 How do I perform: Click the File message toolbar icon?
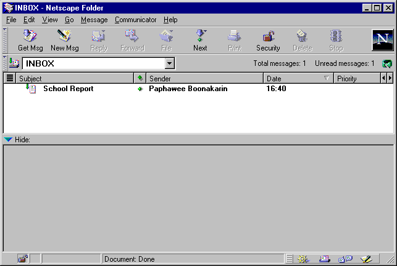pos(166,36)
